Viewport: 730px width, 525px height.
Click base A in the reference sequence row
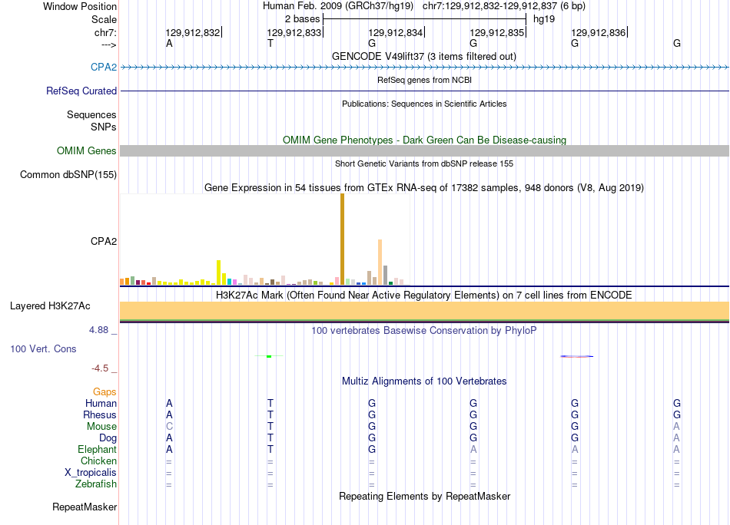[169, 43]
